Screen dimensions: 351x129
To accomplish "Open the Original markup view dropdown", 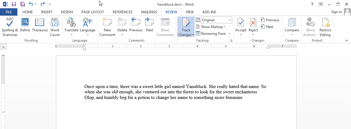I will pyautogui.click(x=230, y=20).
